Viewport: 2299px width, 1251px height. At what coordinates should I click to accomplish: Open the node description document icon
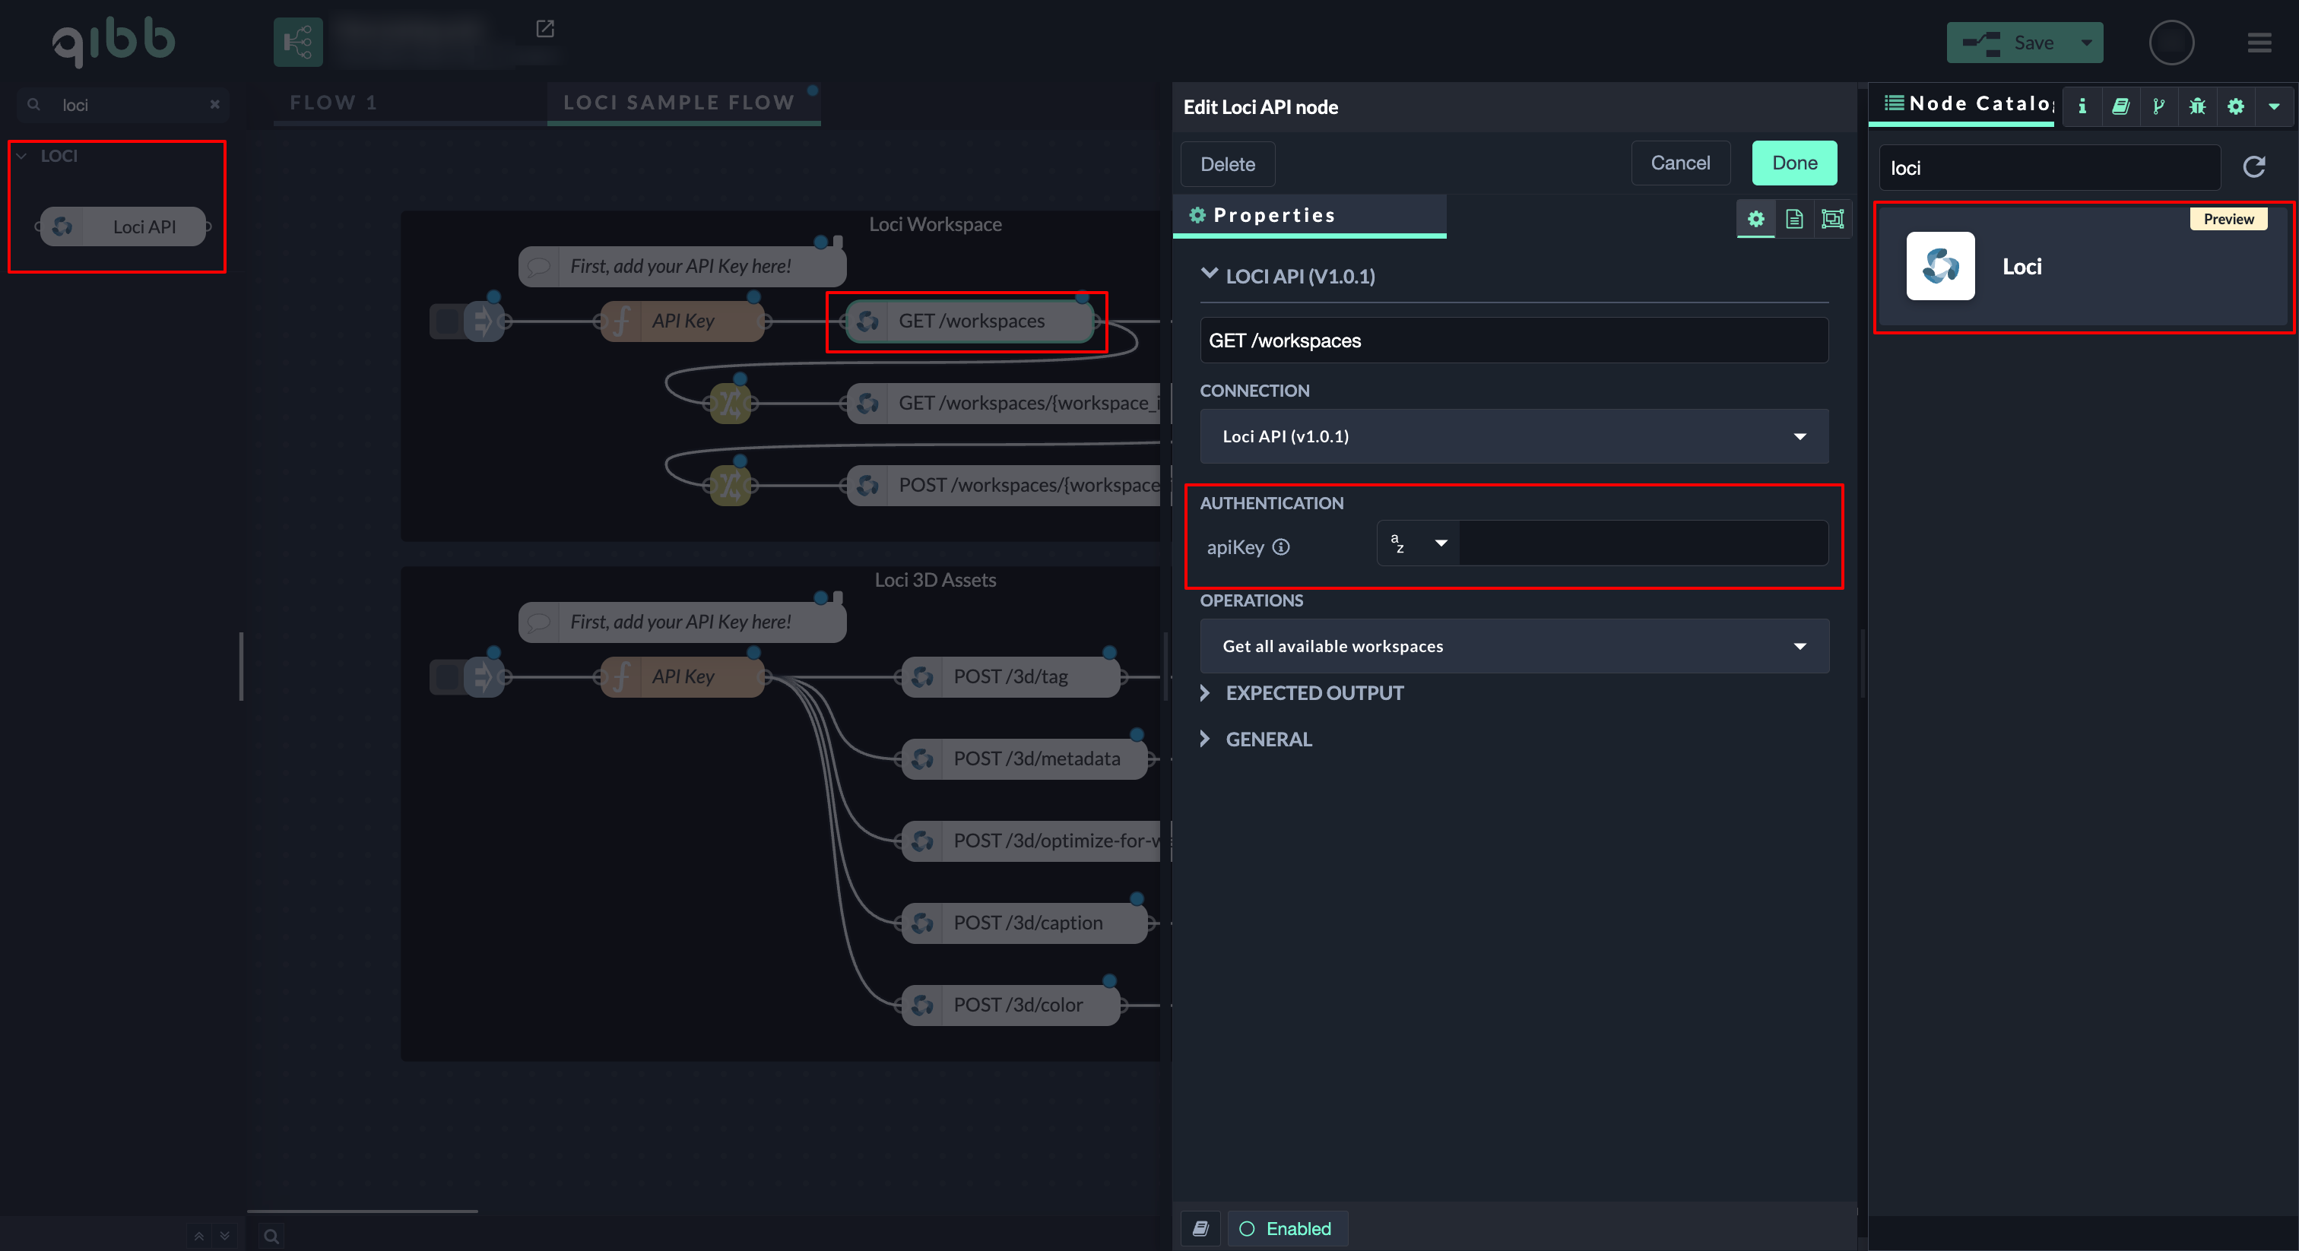1794,219
